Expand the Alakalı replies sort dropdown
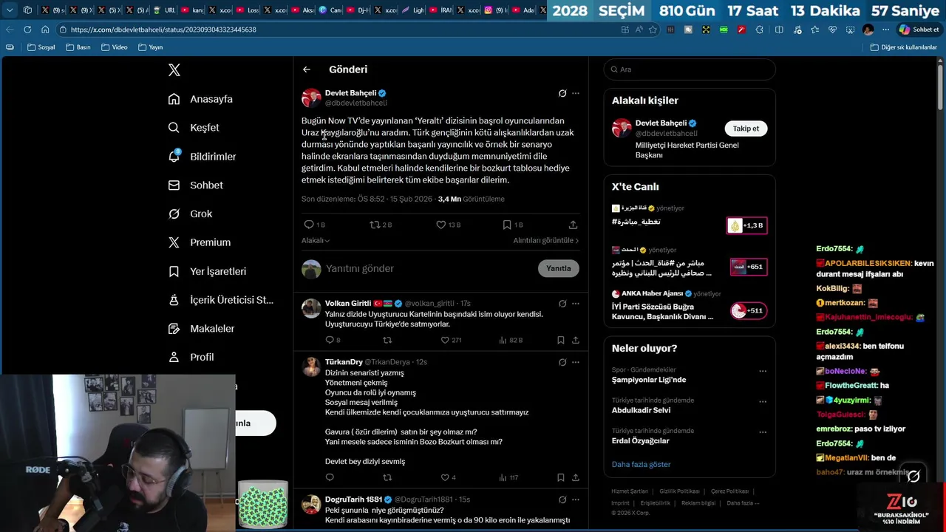 point(316,241)
